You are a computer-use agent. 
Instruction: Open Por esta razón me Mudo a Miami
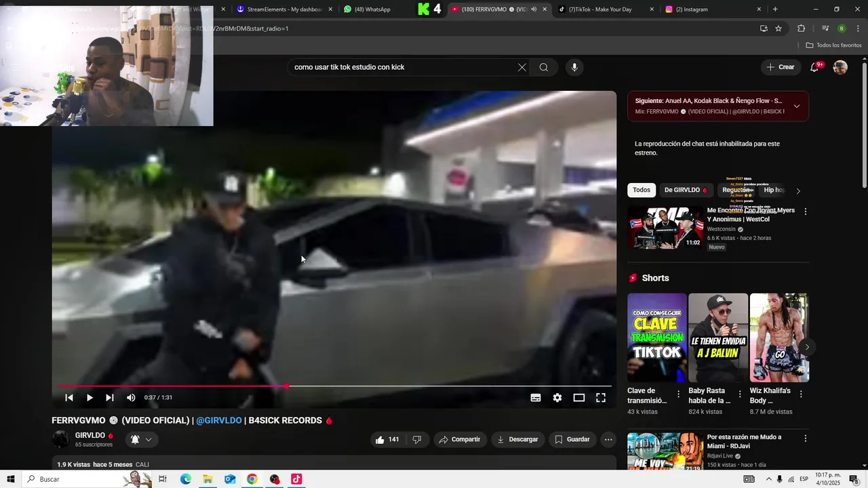point(745,442)
